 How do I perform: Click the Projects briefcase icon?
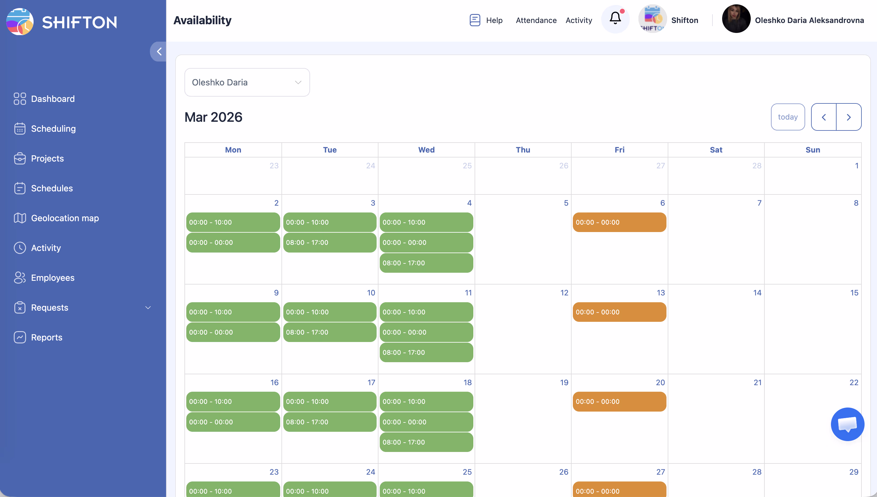tap(20, 158)
